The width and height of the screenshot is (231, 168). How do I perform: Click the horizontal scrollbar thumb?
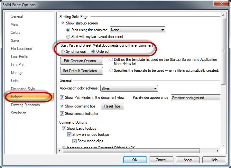coord(131,151)
